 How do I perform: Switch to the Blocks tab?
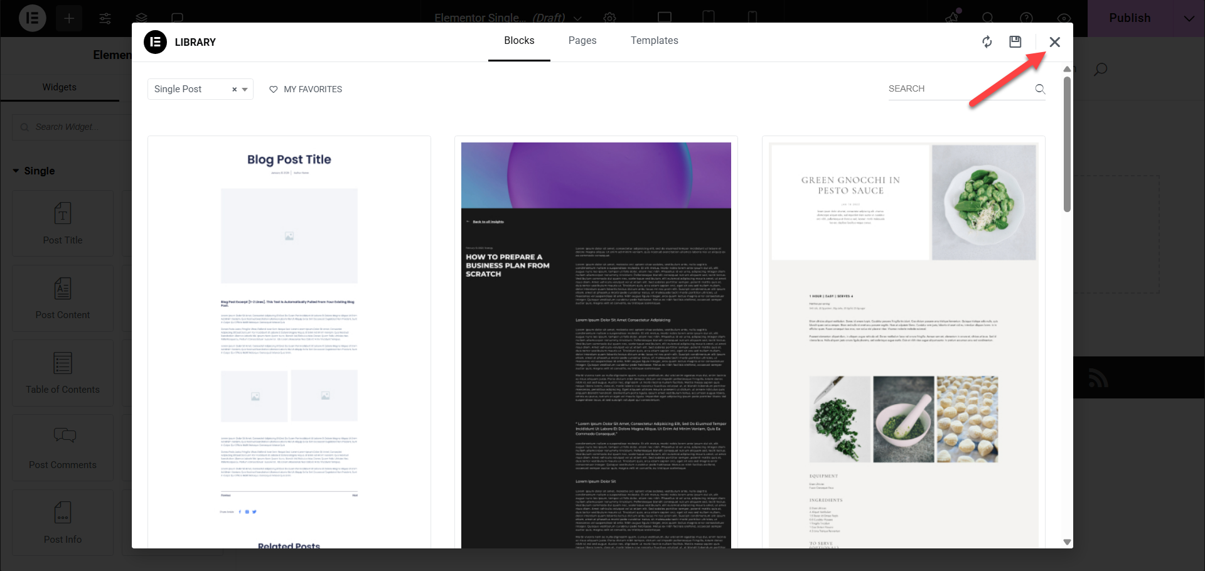[x=519, y=41]
